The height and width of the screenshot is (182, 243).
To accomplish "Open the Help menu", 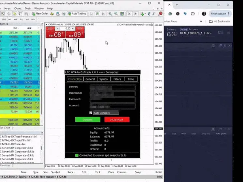I will pyautogui.click(x=50, y=8).
